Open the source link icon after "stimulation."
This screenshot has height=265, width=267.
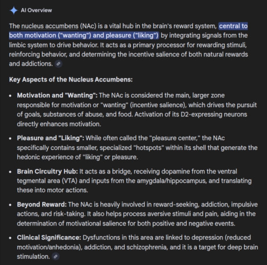(x=55, y=257)
